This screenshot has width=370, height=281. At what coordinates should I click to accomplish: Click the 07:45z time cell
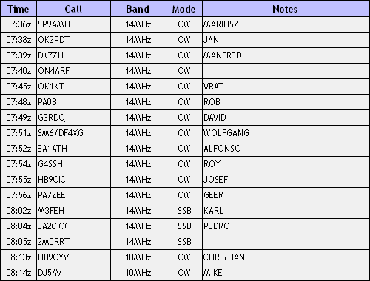tap(18, 87)
